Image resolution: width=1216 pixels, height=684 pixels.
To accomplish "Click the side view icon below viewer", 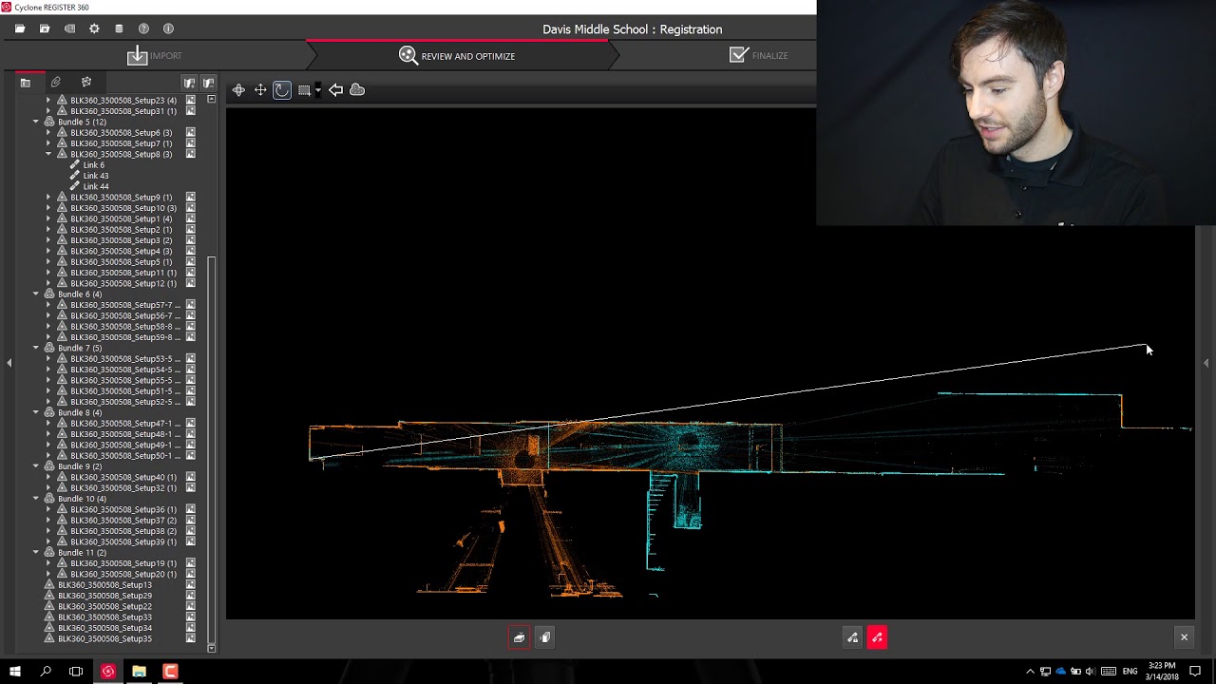I will 545,637.
